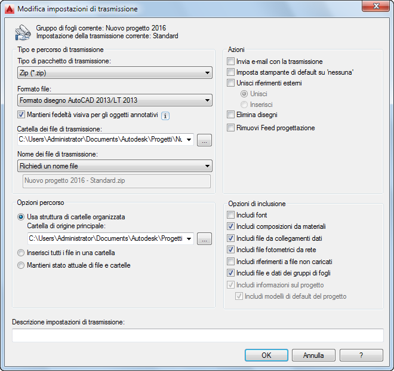
Task: Browse for transmittal file folder
Action: pyautogui.click(x=205, y=140)
